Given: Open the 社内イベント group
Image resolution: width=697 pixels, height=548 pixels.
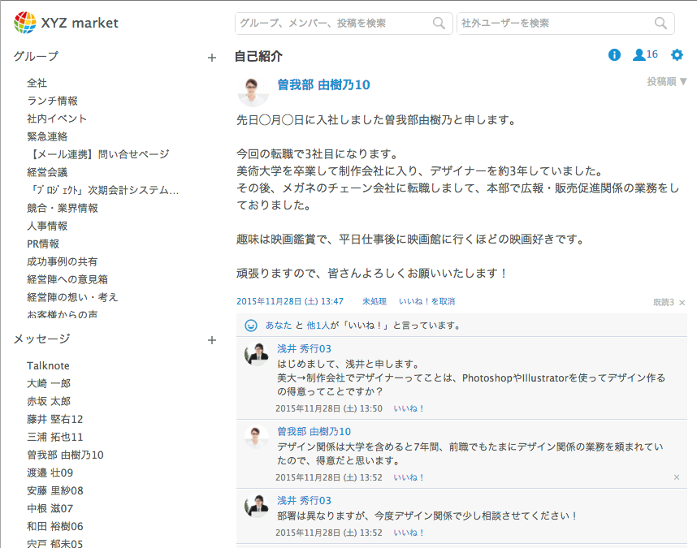Looking at the screenshot, I should click(x=57, y=119).
